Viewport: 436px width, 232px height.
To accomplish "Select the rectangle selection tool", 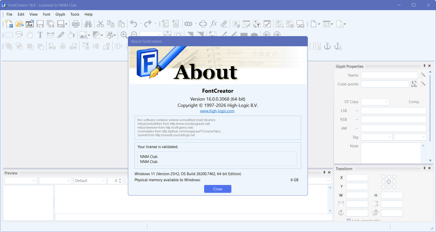I will click(9, 35).
